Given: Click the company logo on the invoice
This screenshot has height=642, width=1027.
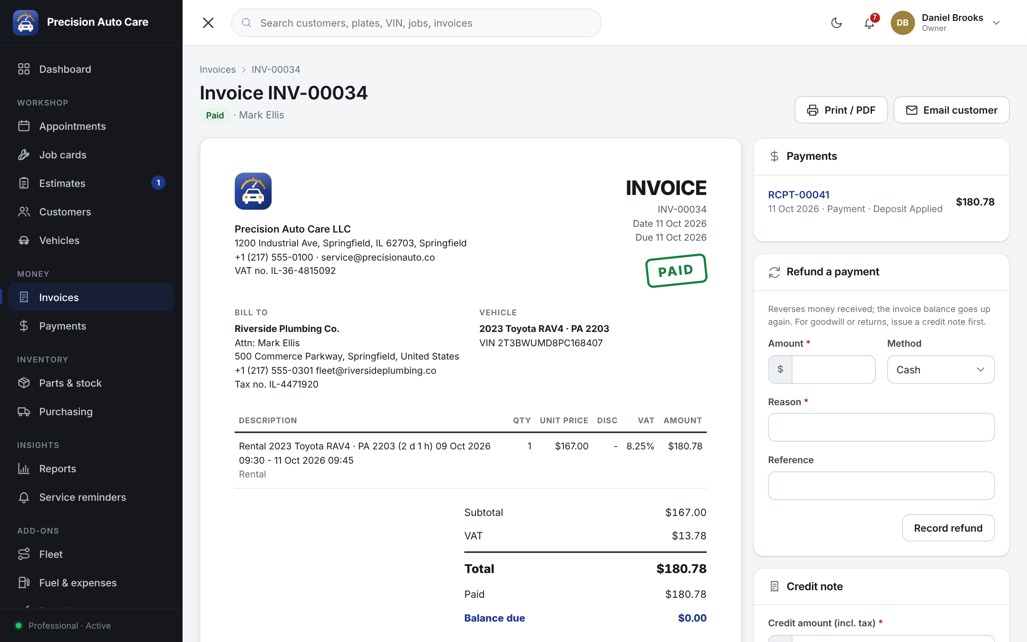Looking at the screenshot, I should 253,191.
